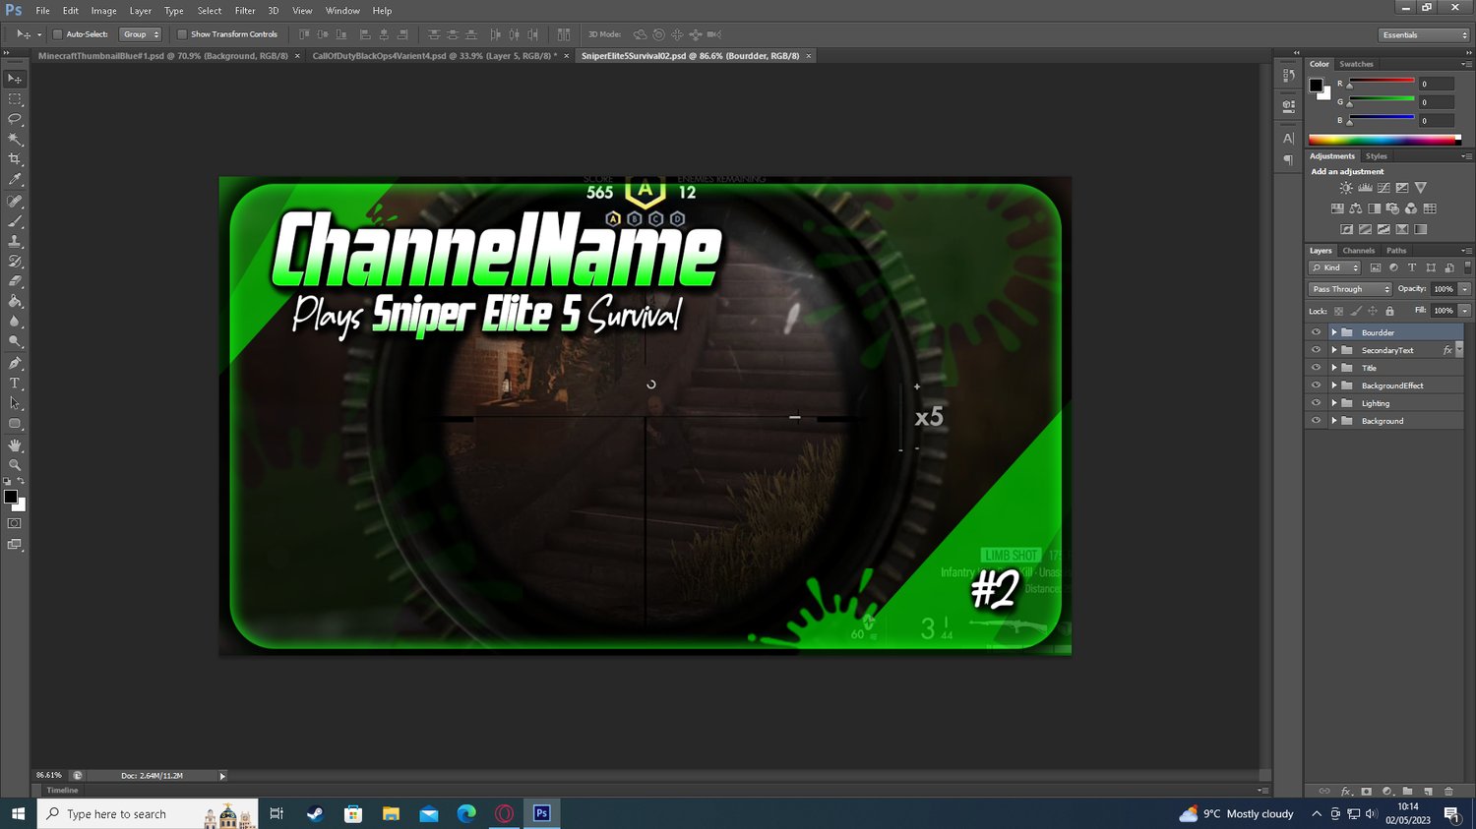
Task: Switch to CallOfDutyBlackOps4Varient4.psd document tab
Action: tap(435, 56)
